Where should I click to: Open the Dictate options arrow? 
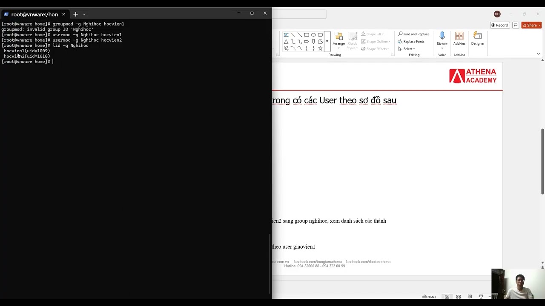[442, 48]
